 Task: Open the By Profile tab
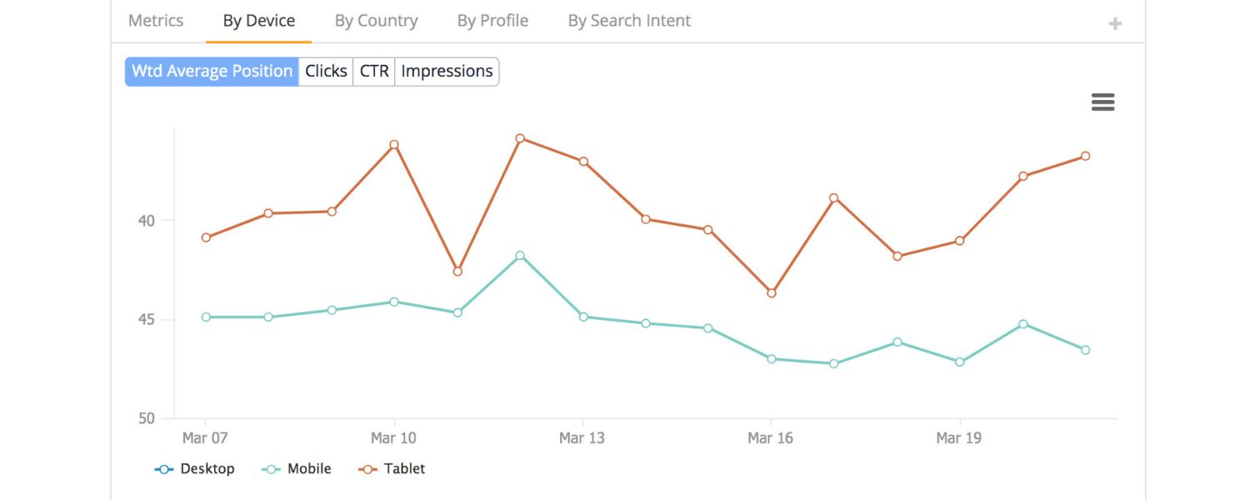pos(492,20)
